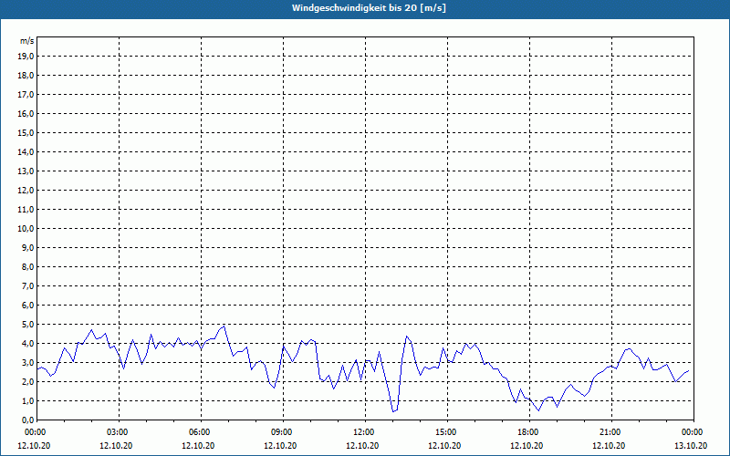This screenshot has width=730, height=456.
Task: Click the "12.10.20" date beneath 06:00
Action: (198, 445)
